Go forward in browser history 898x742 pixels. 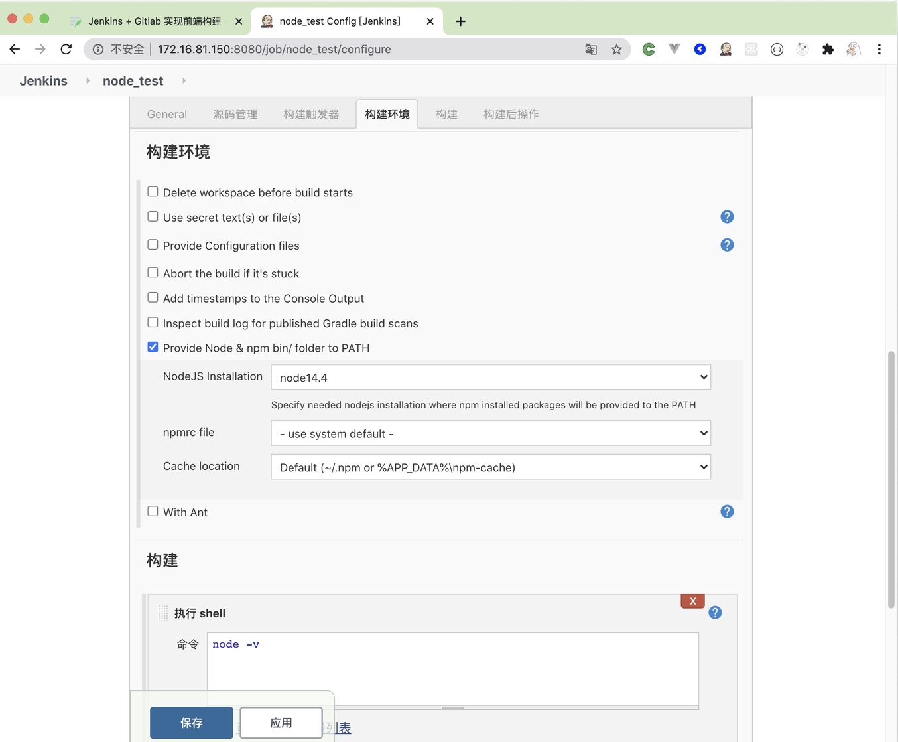tap(40, 49)
